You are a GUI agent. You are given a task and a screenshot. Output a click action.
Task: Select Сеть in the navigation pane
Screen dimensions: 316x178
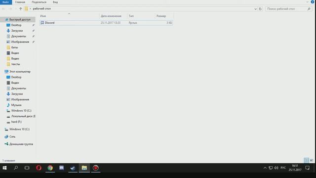pos(12,136)
